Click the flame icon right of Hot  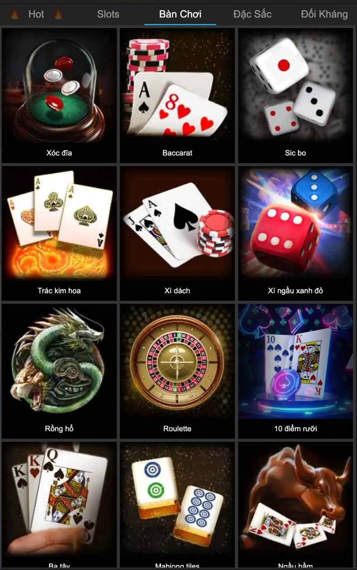(x=58, y=14)
